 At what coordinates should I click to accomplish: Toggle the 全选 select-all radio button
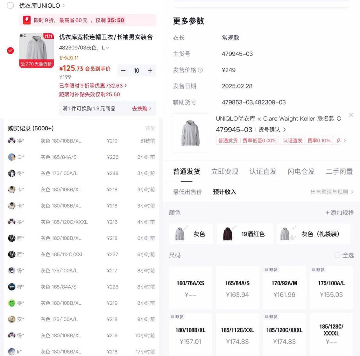(x=337, y=255)
